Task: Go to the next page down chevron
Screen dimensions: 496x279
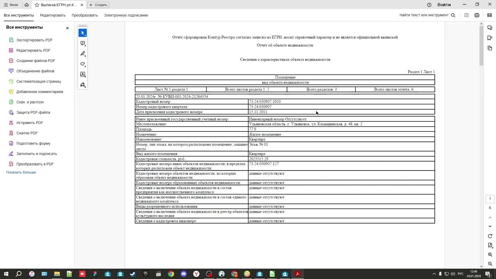Action: tap(490, 226)
